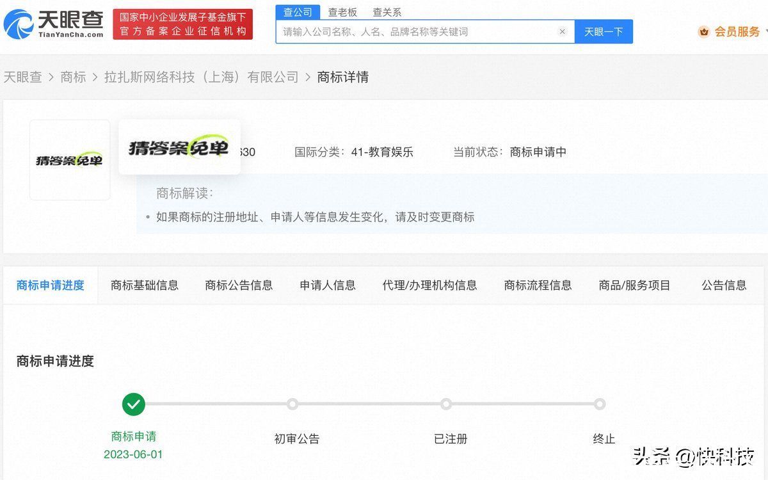Select the 终止 progress step circle
This screenshot has height=480, width=768.
point(599,404)
